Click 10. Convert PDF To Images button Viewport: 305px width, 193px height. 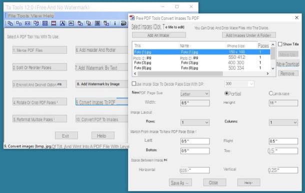click(101, 119)
